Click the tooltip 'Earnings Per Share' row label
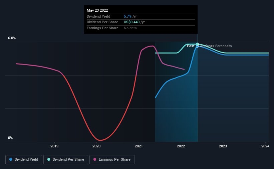This screenshot has width=274, height=169. [102, 28]
